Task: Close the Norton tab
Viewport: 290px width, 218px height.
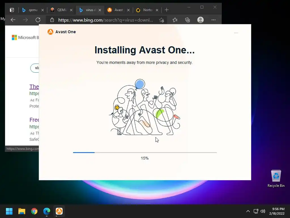Action: (157, 10)
